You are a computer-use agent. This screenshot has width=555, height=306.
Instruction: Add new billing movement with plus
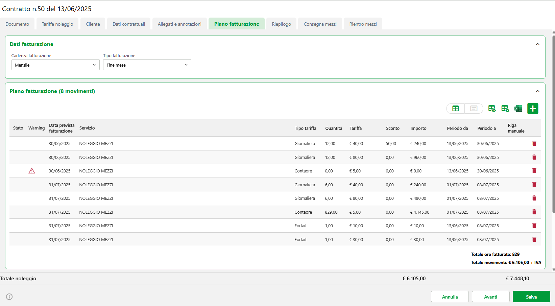[x=533, y=109]
